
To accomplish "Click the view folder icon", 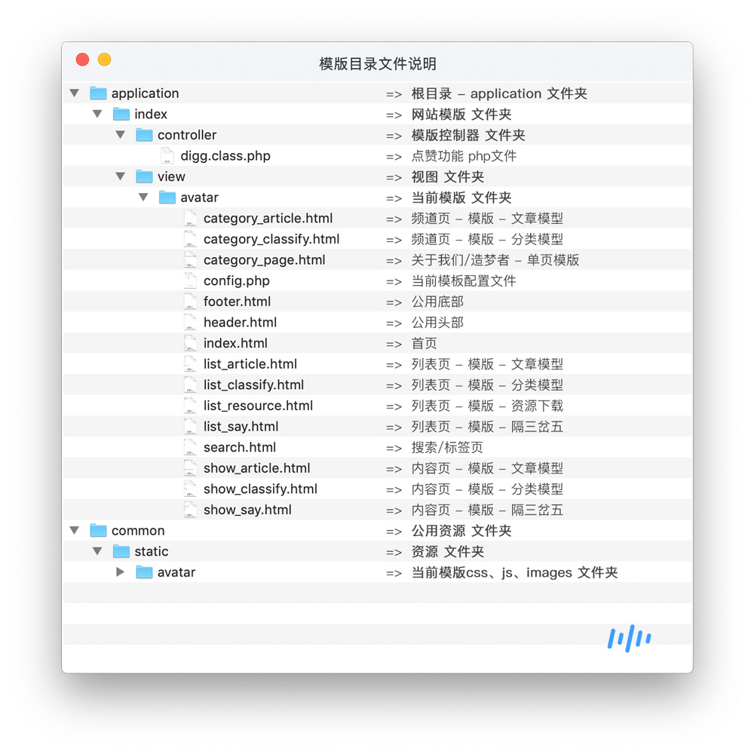I will (x=144, y=176).
